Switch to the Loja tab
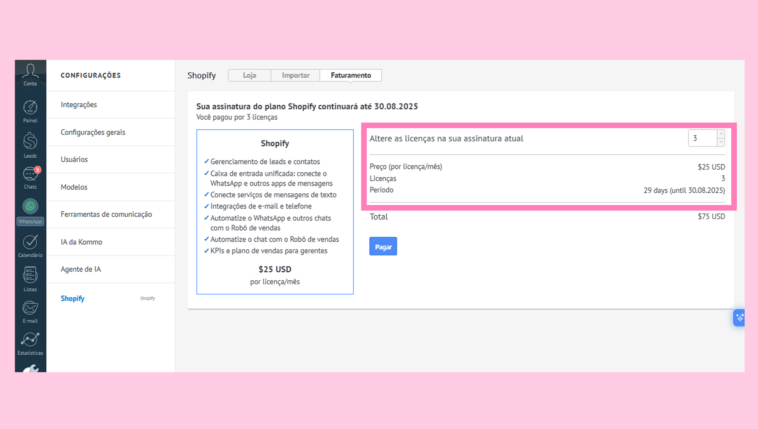Screen dimensions: 758x429 click(249, 75)
